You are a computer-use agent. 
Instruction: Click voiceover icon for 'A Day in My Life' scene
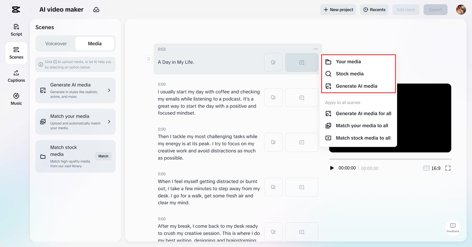273,62
